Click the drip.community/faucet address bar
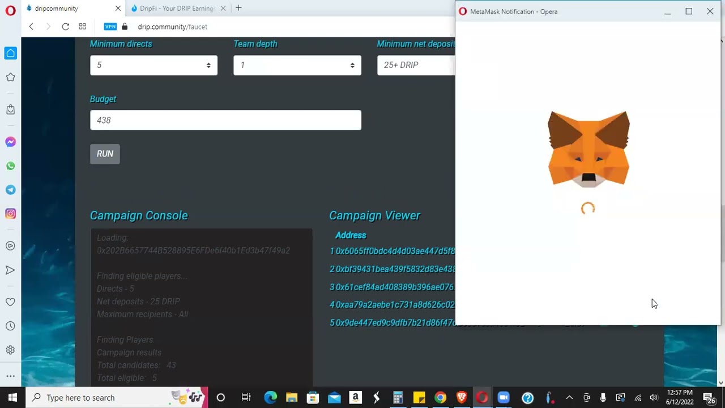The image size is (725, 408). 173,27
